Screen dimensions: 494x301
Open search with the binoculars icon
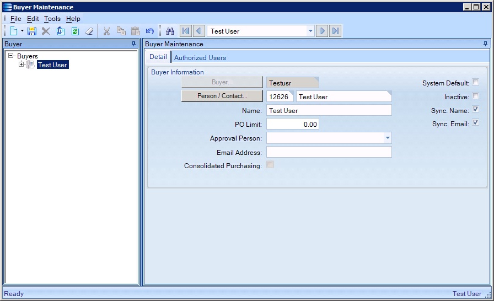coord(170,31)
